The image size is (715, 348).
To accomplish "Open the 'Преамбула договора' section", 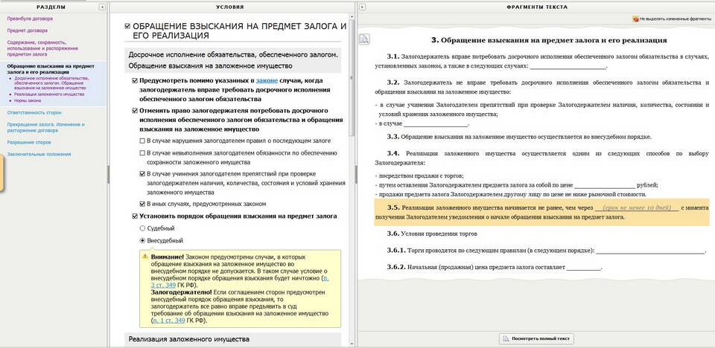I will [30, 19].
